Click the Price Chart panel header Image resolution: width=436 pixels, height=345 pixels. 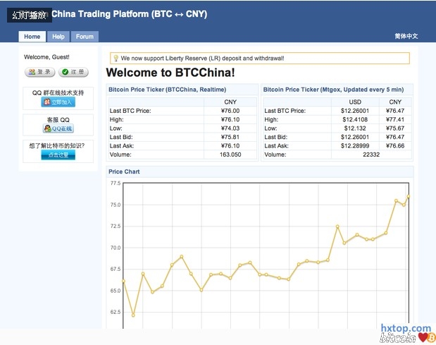pyautogui.click(x=124, y=171)
